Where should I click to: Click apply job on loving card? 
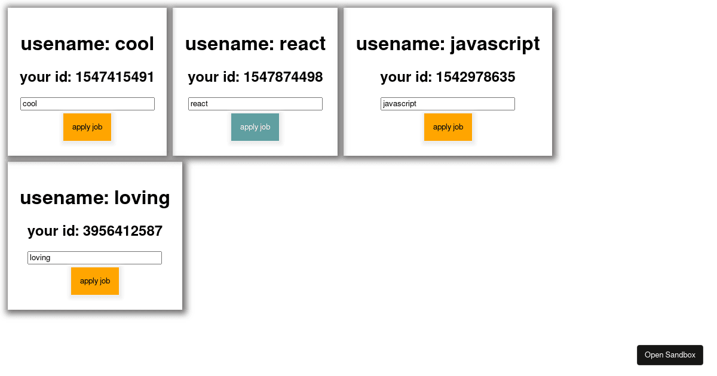click(95, 281)
